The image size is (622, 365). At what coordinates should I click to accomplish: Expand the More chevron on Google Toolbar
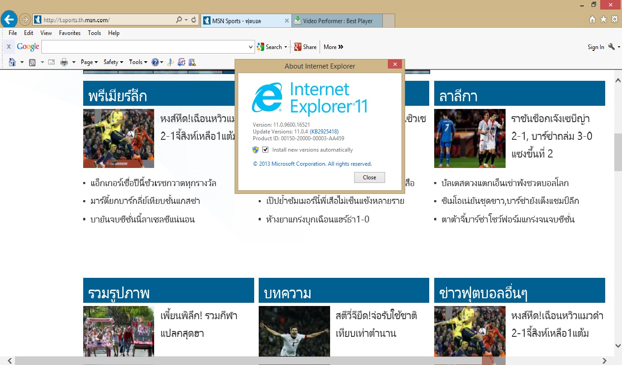coord(333,47)
